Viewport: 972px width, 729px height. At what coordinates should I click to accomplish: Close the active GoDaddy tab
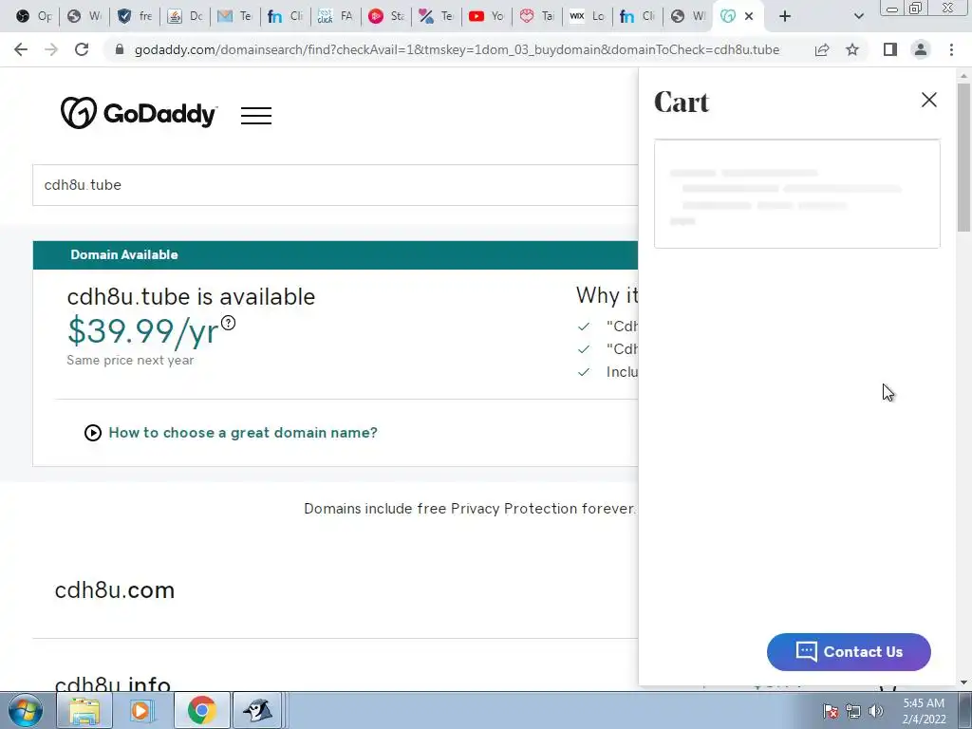749,16
